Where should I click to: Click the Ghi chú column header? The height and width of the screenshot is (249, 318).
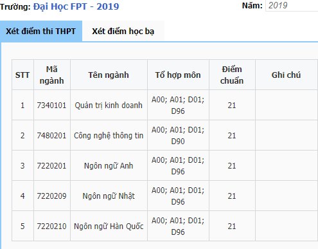(287, 75)
